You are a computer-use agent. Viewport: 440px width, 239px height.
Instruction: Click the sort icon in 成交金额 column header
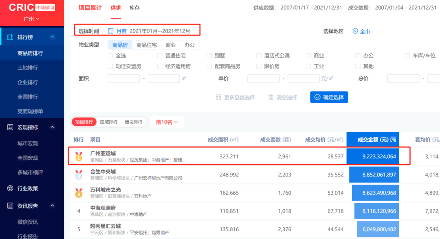tap(393, 140)
